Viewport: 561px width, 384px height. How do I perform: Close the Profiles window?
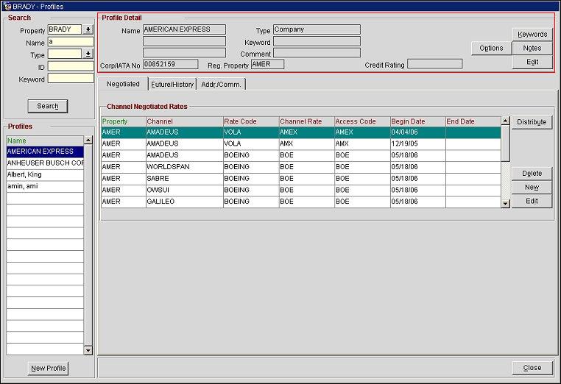[532, 368]
